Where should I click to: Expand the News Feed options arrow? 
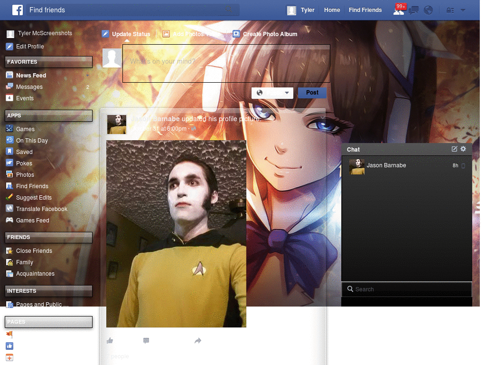pos(88,76)
